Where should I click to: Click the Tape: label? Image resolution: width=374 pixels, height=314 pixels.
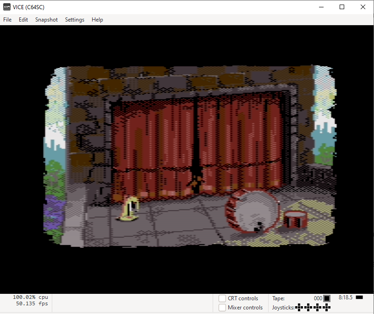click(x=278, y=298)
